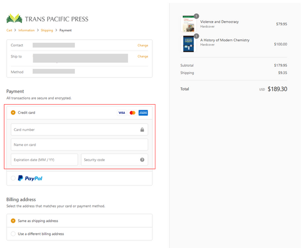Go back to Shipping breadcrumb step

point(47,30)
